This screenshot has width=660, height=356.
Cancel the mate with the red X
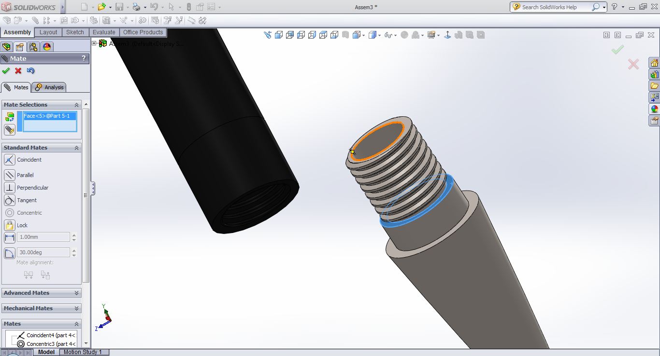coord(18,71)
